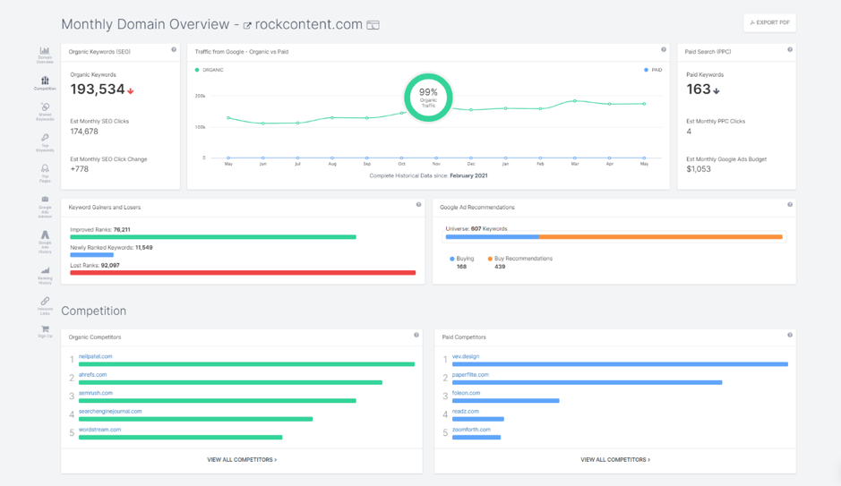View all organic competitors
Screen dimensions: 841x486
point(242,460)
